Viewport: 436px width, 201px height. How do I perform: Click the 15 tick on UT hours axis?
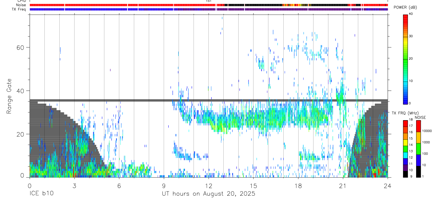[x=254, y=185]
